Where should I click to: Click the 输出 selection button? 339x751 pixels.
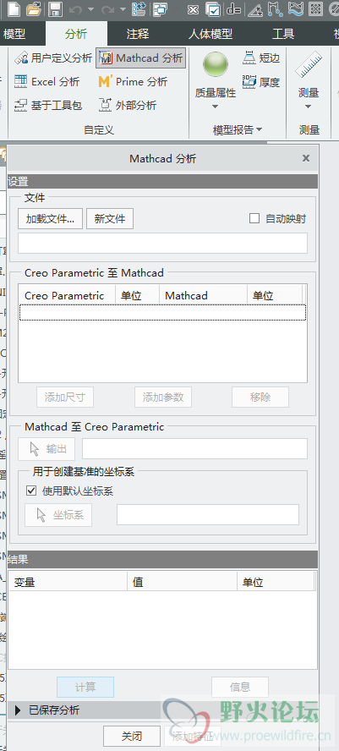coord(46,449)
